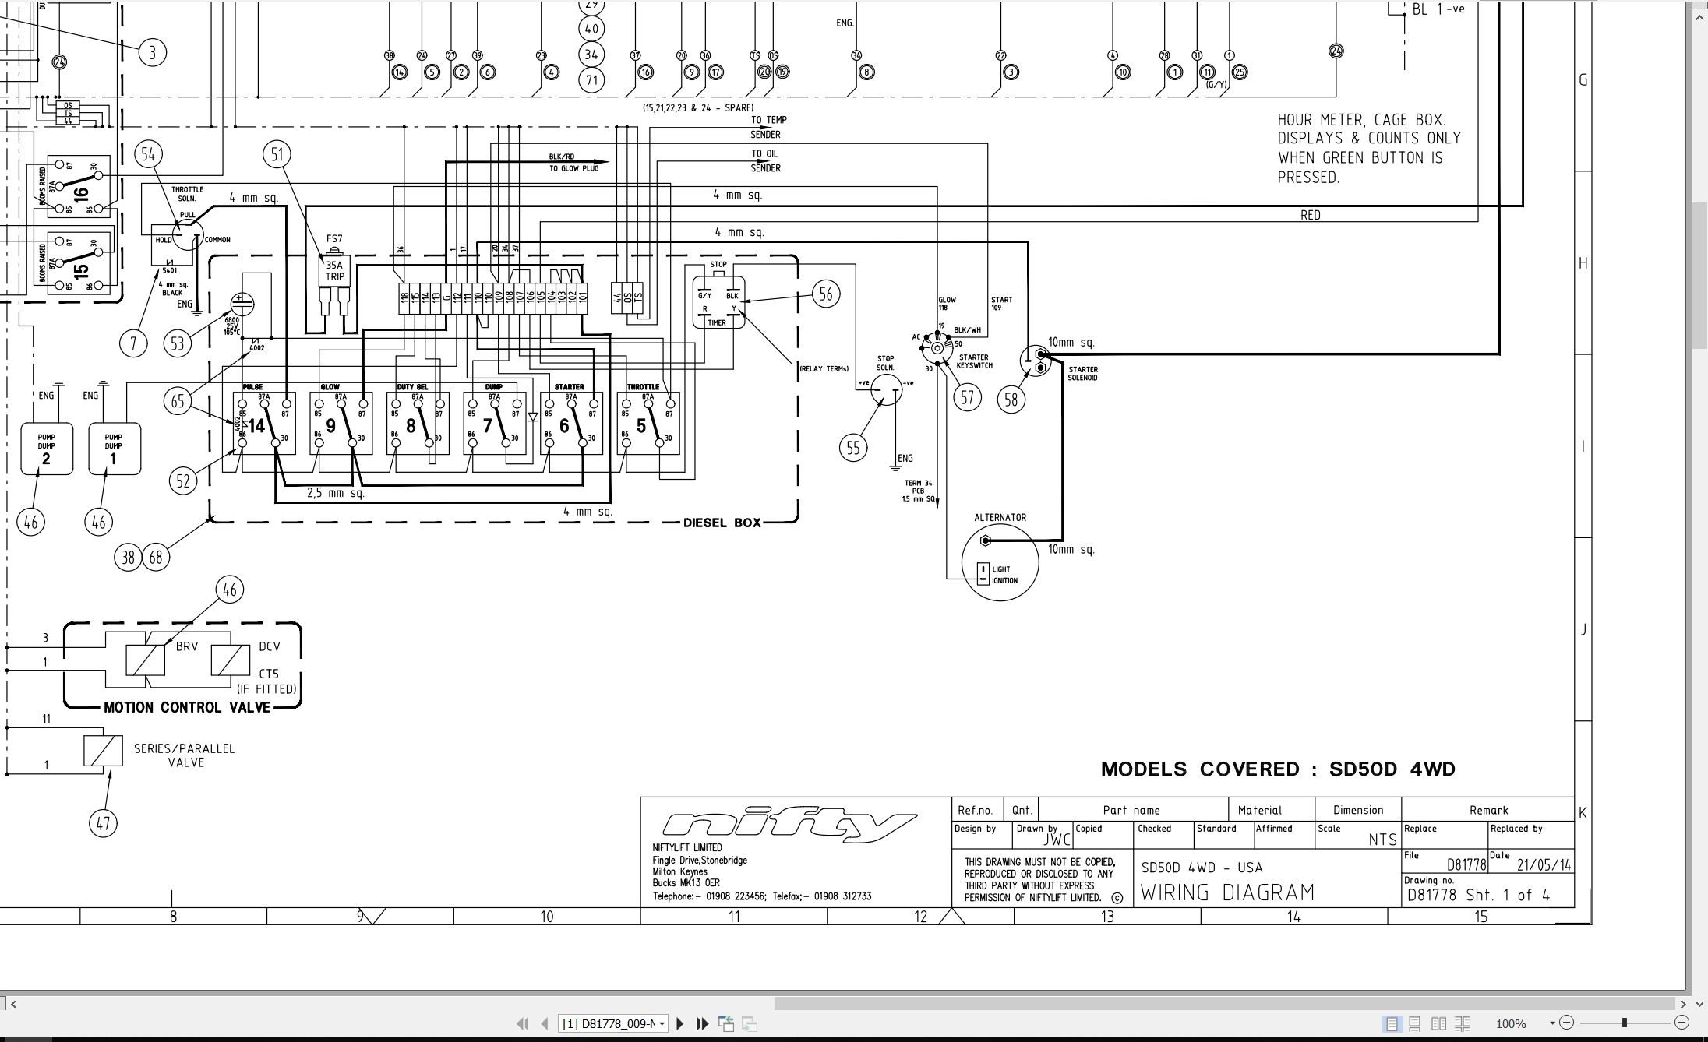The height and width of the screenshot is (1042, 1708).
Task: Click the MODELS COVERED : SD50D 4WD text
Action: click(1278, 769)
